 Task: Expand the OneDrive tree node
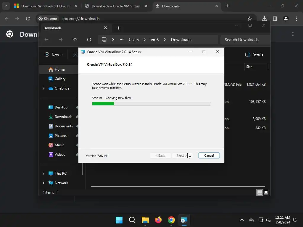click(43, 88)
